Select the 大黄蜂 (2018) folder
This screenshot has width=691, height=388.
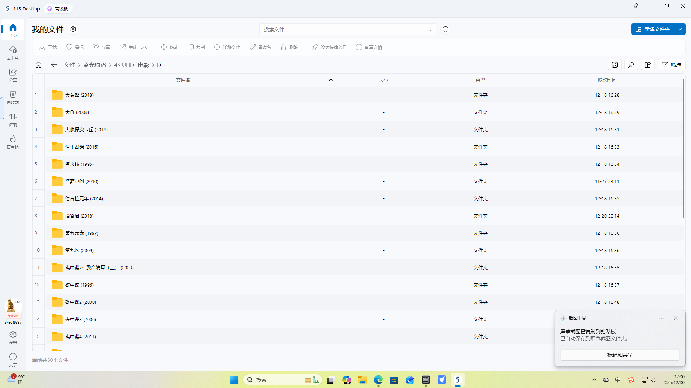click(x=364, y=95)
